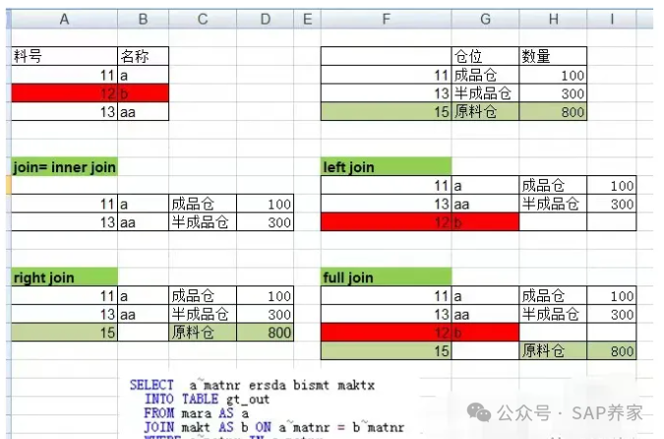Click 800 cell in full join table
Viewport: 664px width, 439px height.
[612, 350]
